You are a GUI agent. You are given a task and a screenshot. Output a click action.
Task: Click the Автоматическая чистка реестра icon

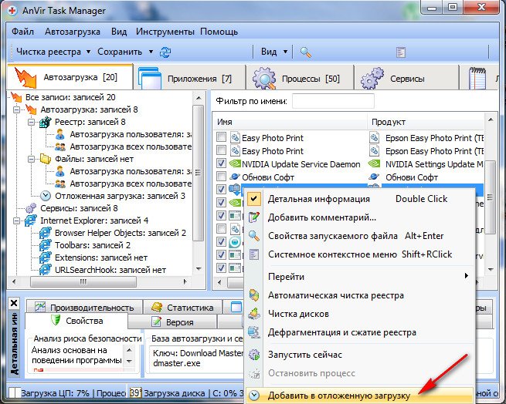pyautogui.click(x=254, y=295)
